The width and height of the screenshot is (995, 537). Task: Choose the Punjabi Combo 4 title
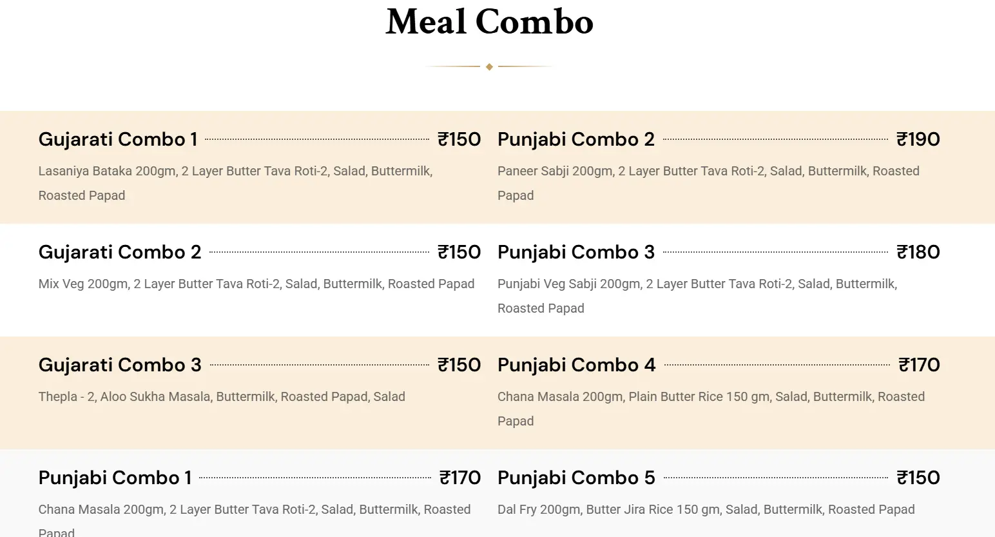pyautogui.click(x=577, y=365)
